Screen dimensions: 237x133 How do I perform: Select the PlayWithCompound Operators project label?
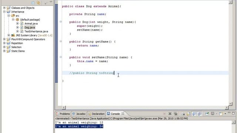28,39
